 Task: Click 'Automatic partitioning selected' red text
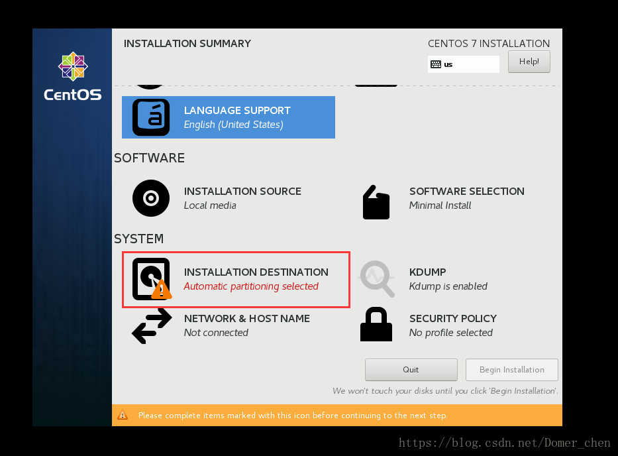(251, 286)
